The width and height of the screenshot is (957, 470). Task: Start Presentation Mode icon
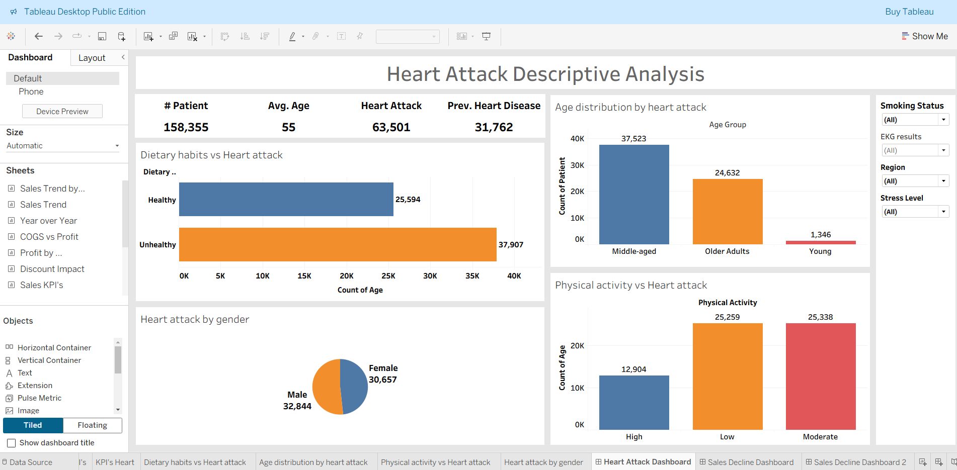487,36
